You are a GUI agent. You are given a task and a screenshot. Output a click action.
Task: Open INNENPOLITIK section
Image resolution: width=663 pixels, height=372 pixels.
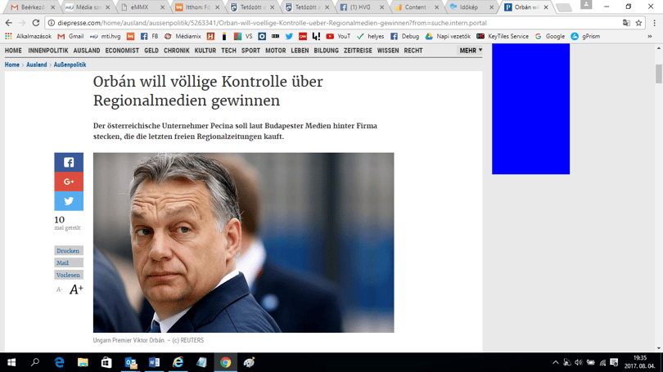tap(48, 50)
